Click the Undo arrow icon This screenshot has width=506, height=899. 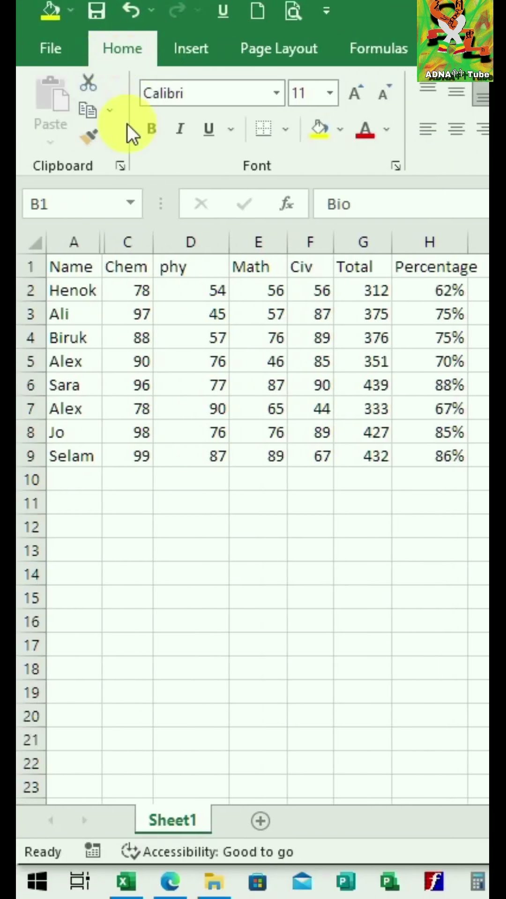[x=131, y=10]
